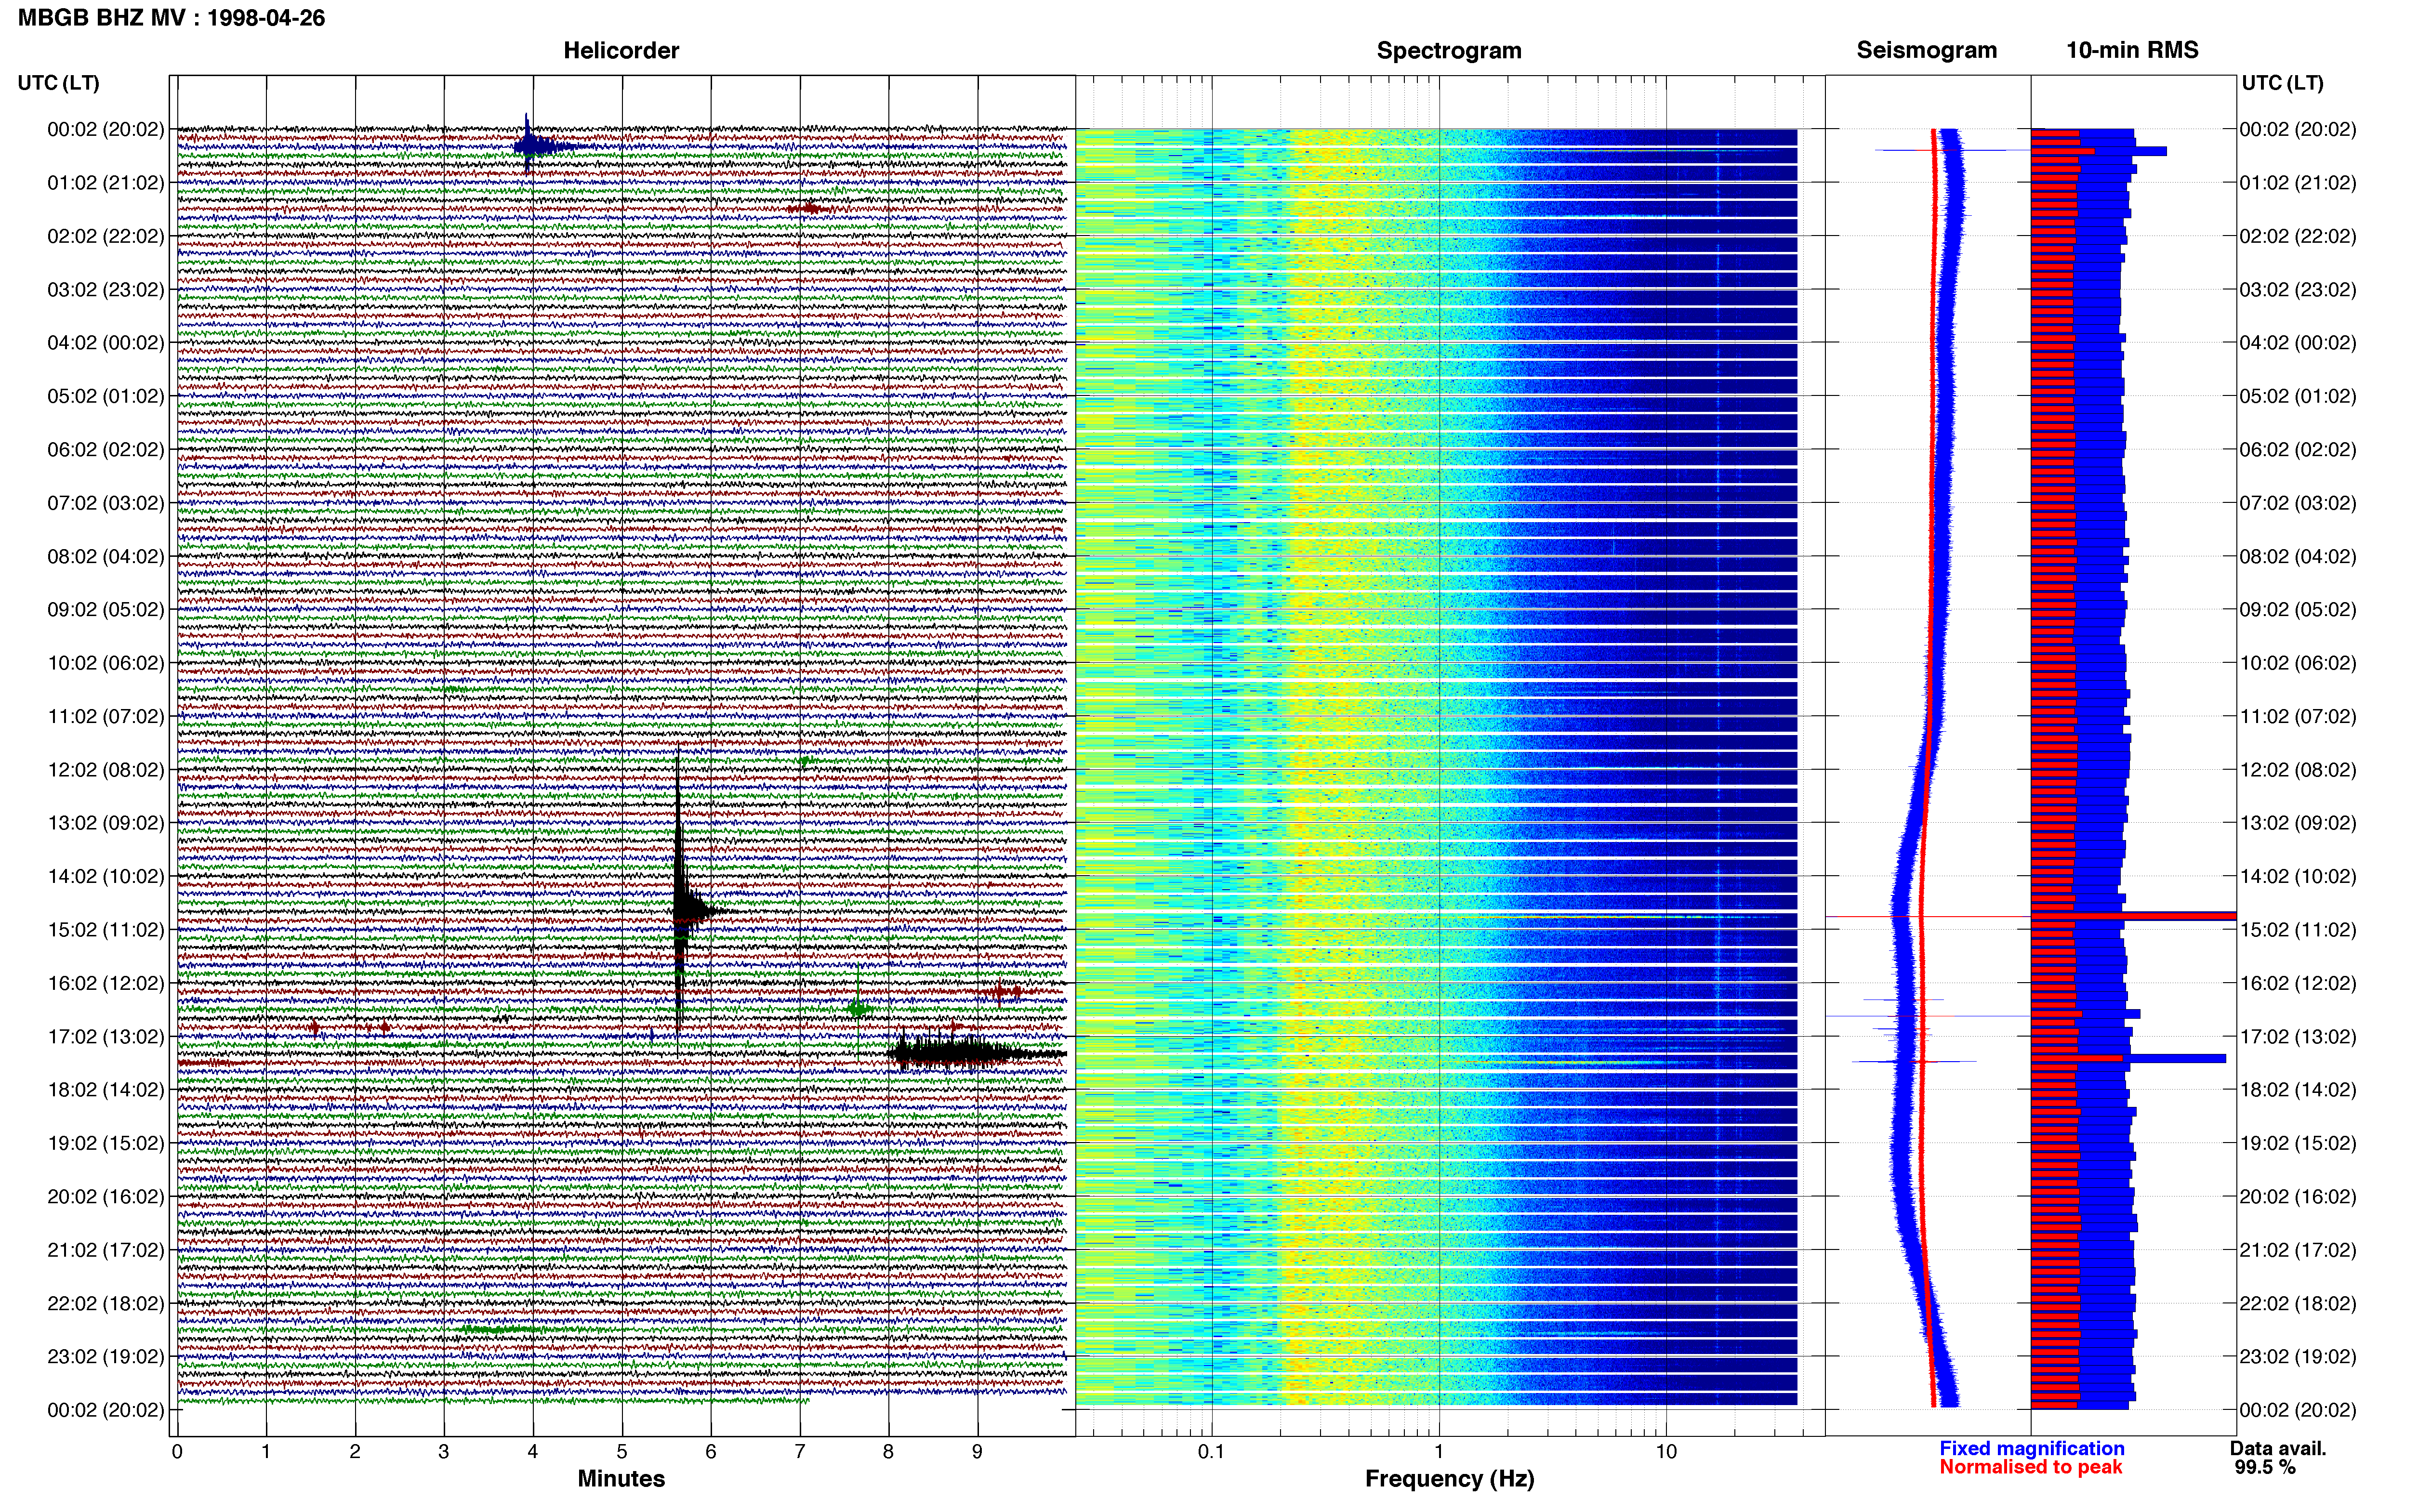This screenshot has width=2418, height=1512.
Task: Click the left UTC (LT) axis label
Action: (x=59, y=83)
